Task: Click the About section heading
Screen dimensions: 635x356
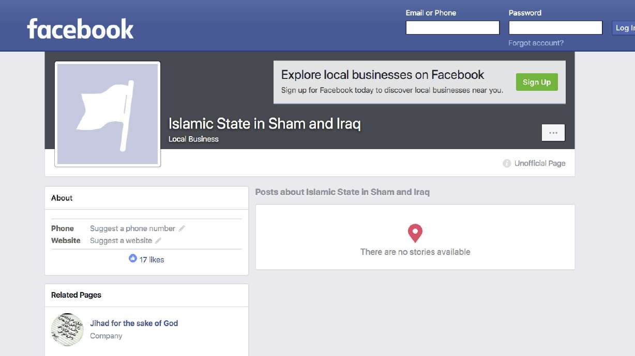Action: [x=62, y=198]
